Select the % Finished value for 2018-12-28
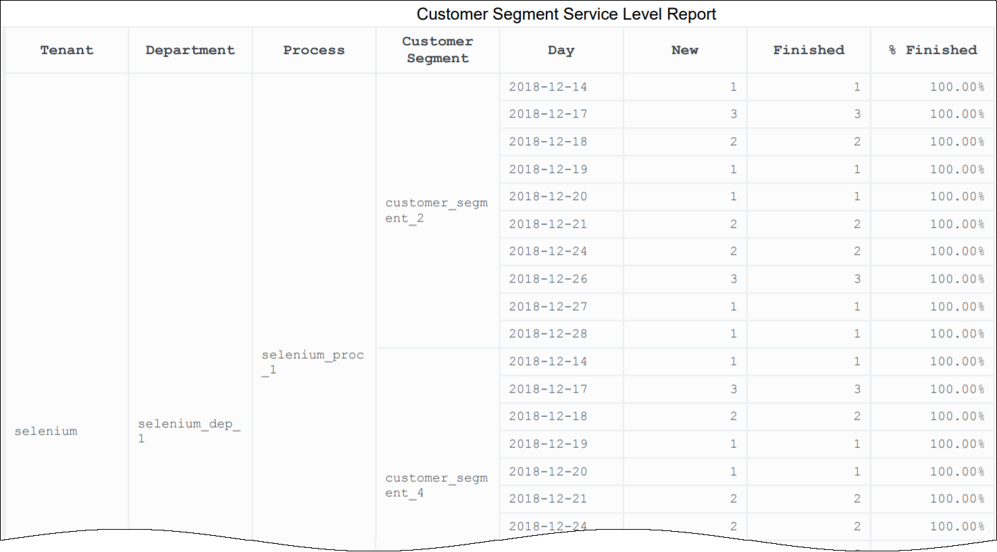 coord(956,334)
